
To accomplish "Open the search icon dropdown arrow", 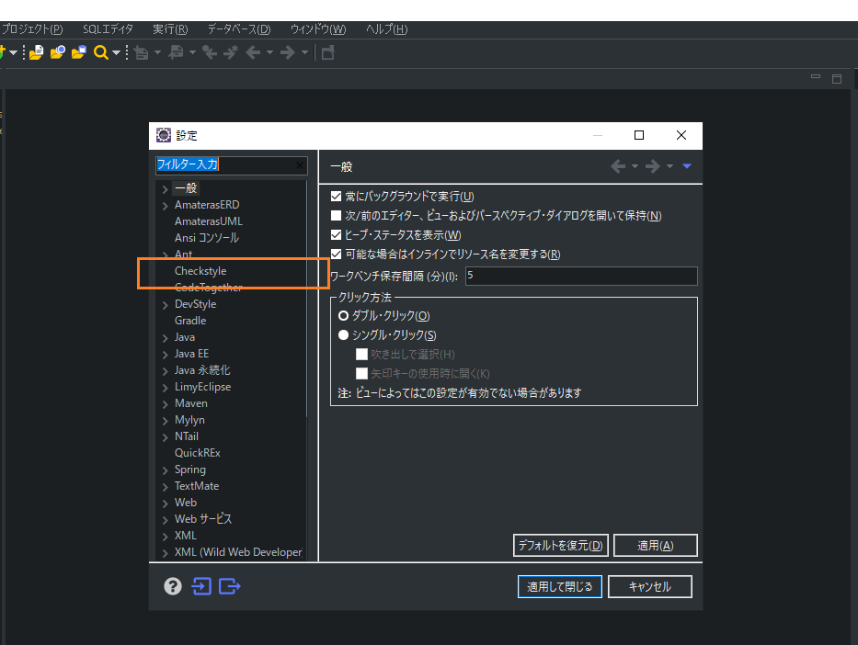I will click(x=116, y=53).
